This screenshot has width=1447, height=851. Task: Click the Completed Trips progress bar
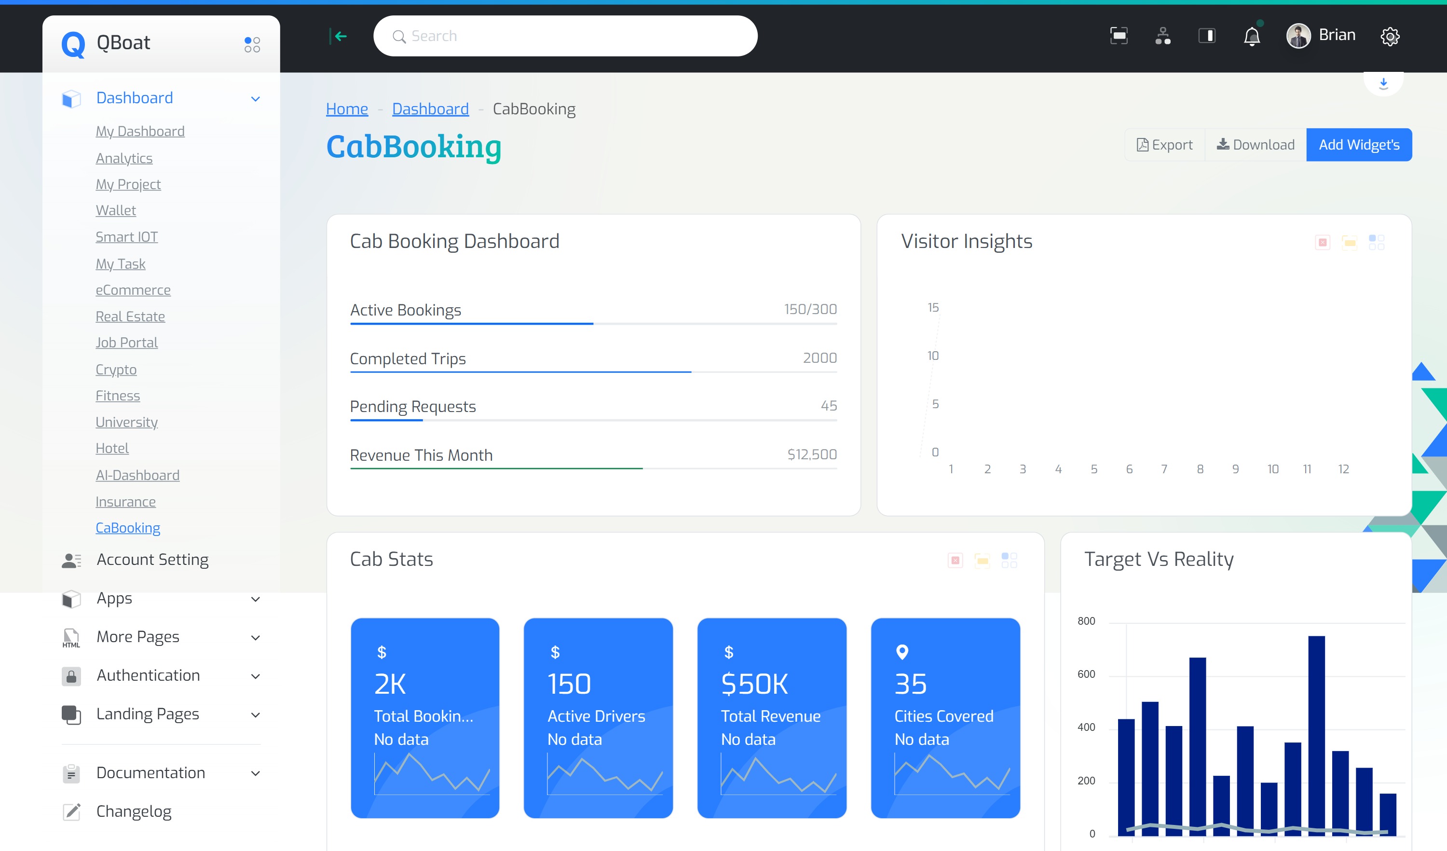click(593, 372)
